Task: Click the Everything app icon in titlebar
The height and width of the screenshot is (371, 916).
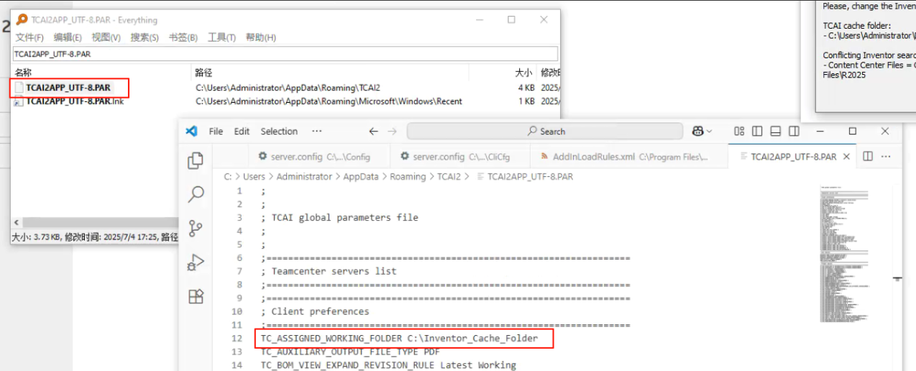Action: (x=22, y=20)
